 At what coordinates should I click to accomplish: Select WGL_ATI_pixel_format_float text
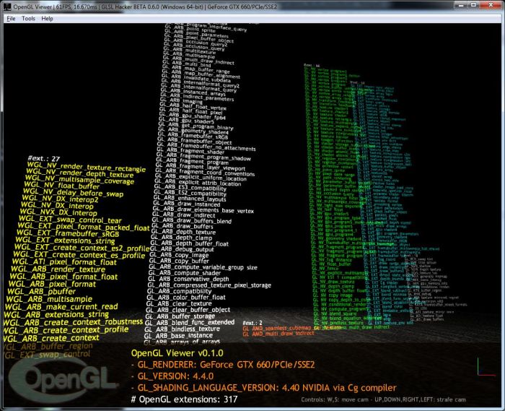(64, 262)
